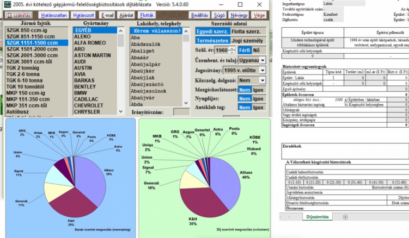The height and width of the screenshot is (238, 409).
Task: Select Abaújszántó location
Action: pos(156,84)
